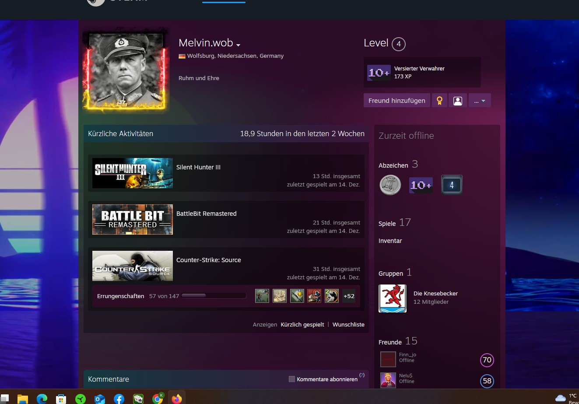Open the Freunde 15 friends list

398,341
